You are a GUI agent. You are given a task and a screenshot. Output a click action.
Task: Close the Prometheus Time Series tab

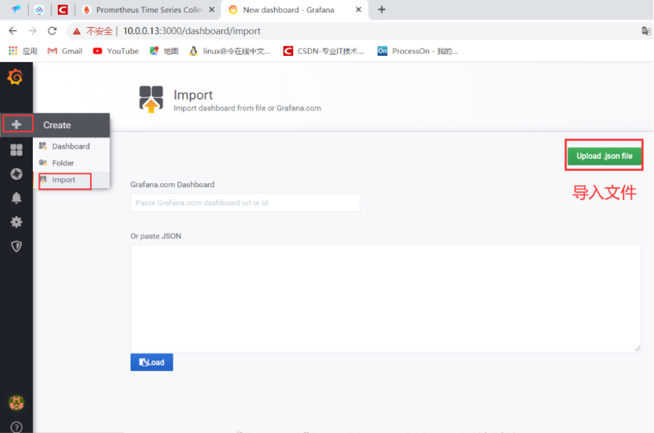coord(212,10)
